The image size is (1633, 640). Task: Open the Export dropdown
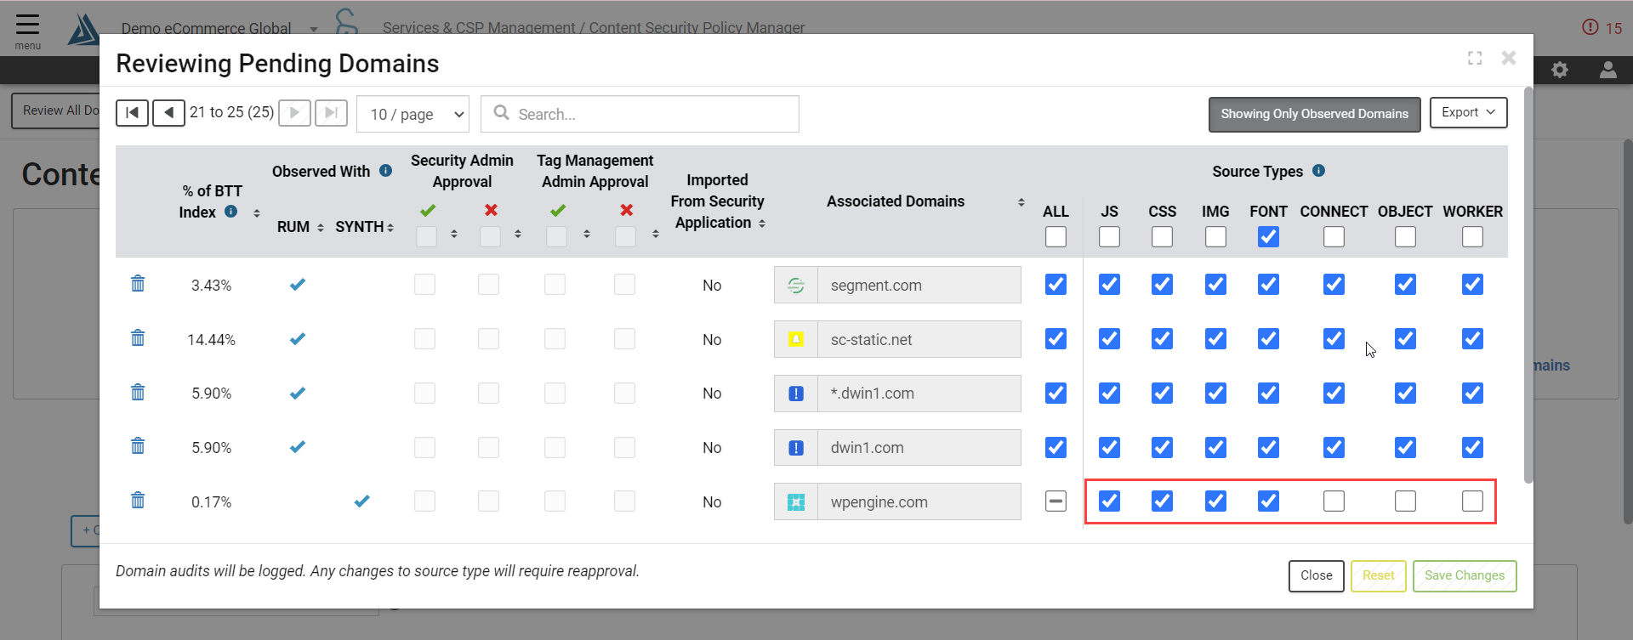pos(1468,112)
